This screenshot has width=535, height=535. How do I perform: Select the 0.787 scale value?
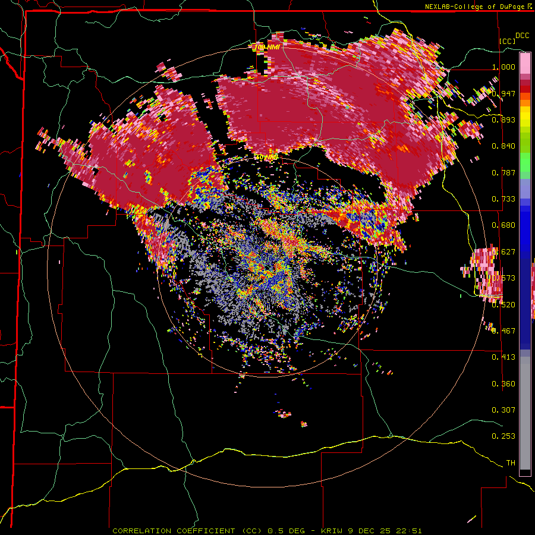pos(503,172)
